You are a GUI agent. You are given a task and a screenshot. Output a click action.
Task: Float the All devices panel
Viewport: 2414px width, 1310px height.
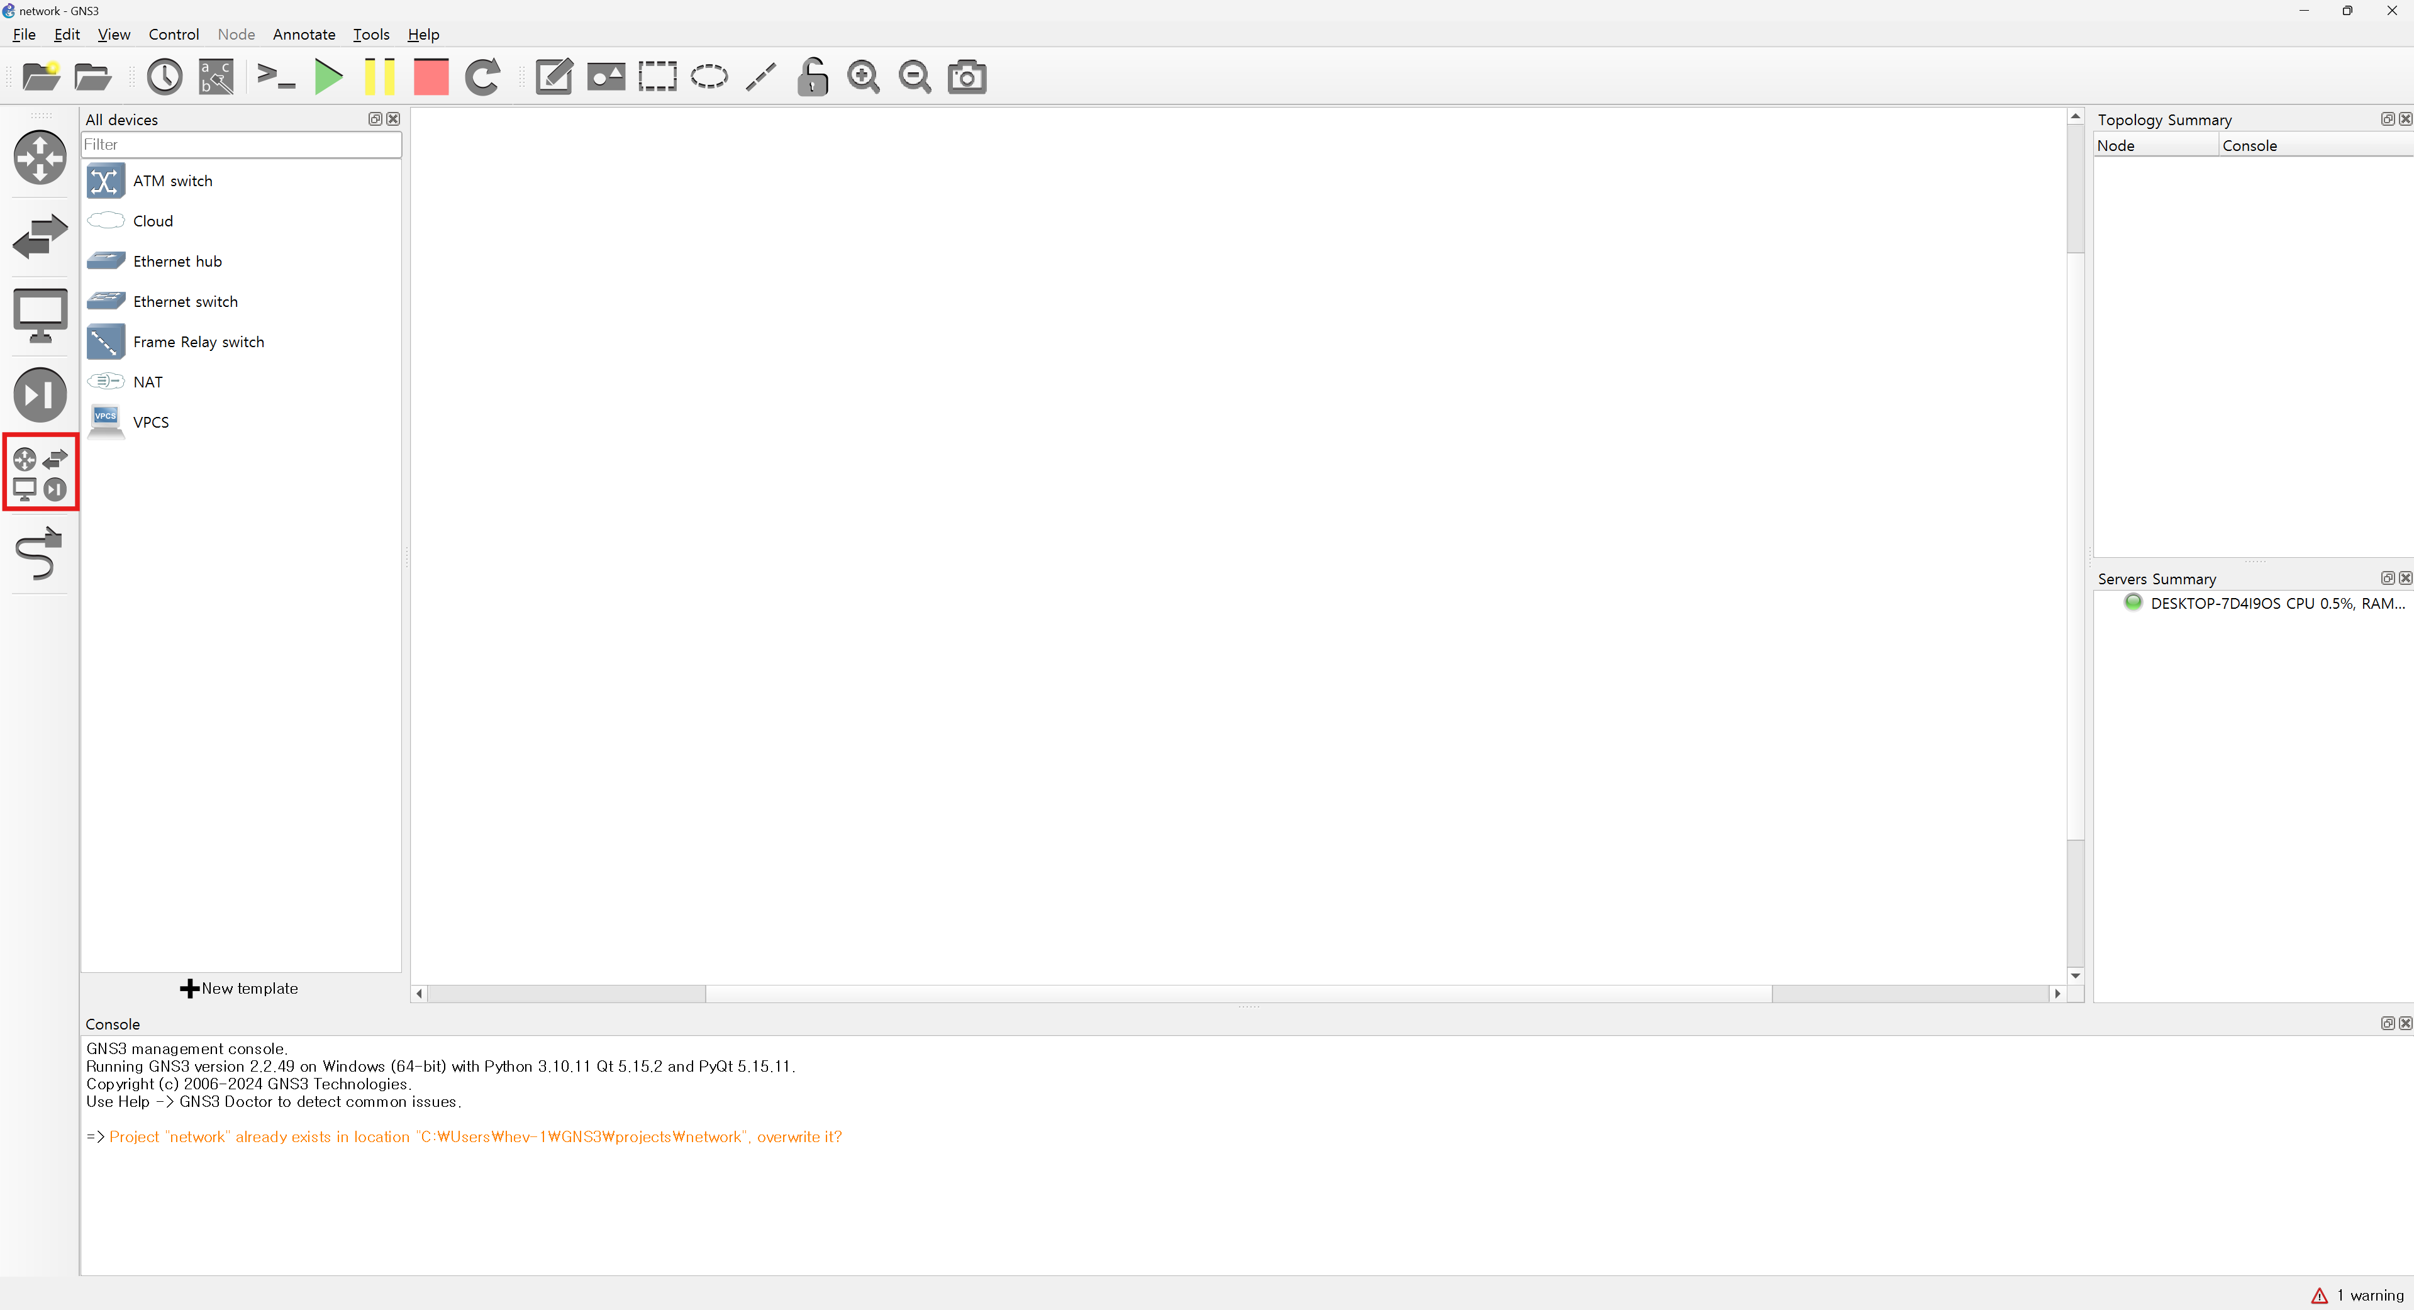tap(375, 119)
